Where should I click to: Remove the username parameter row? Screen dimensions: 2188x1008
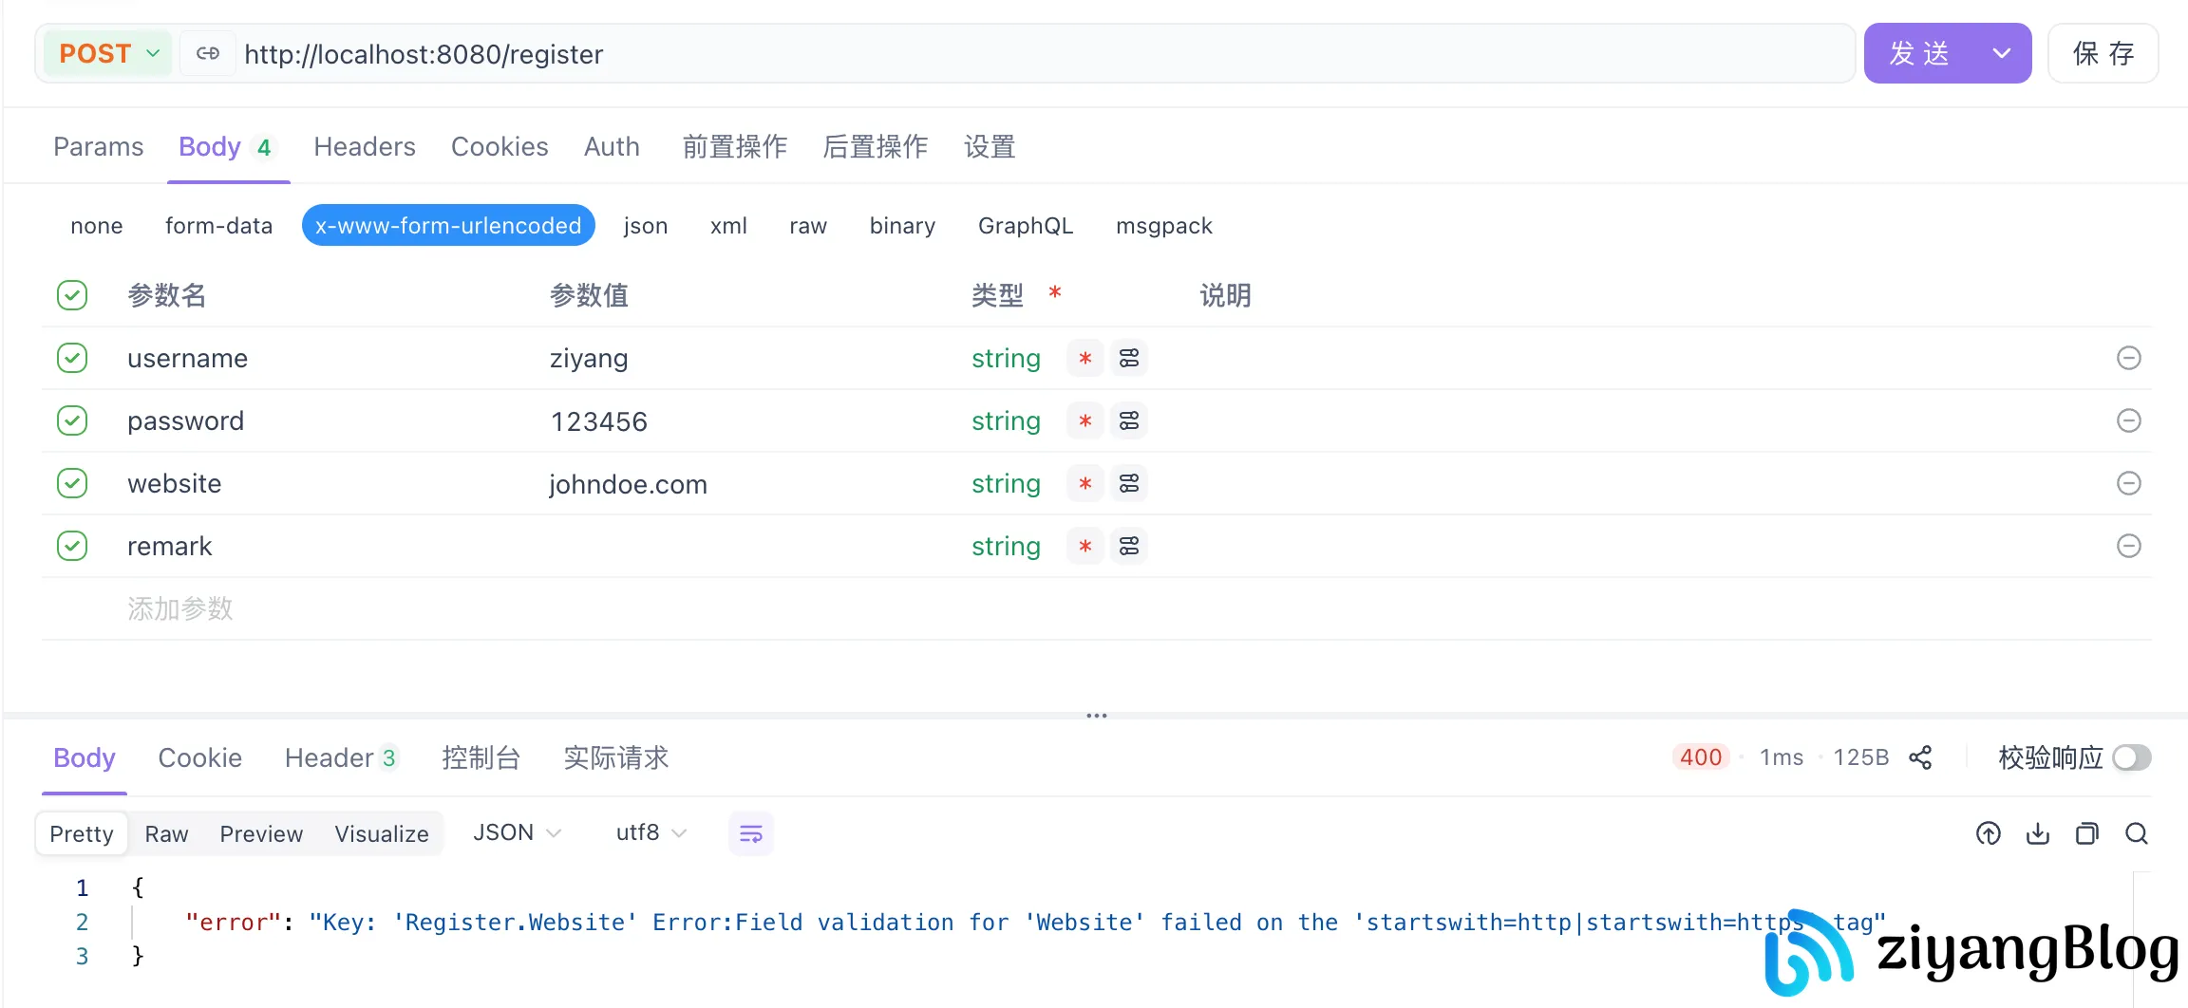(x=2128, y=358)
